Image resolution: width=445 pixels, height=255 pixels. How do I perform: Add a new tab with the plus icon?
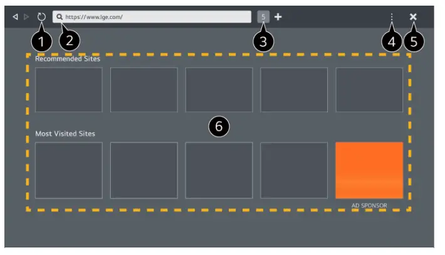[x=278, y=17]
